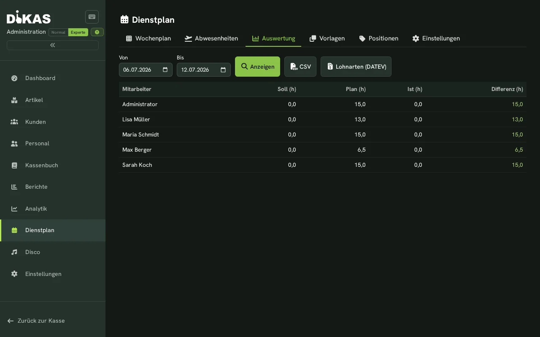Open Disco music note icon
540x337 pixels.
tap(14, 252)
